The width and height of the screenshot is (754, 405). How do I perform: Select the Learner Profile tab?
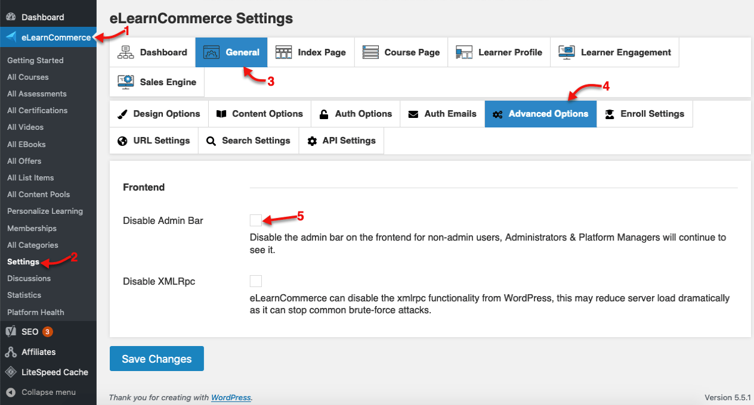(499, 52)
